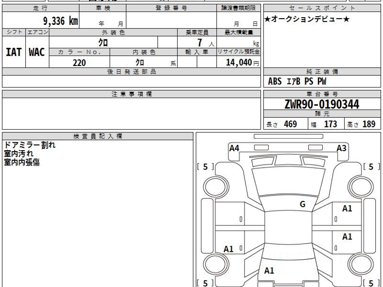Select the 乗車定員 header cell
The width and height of the screenshot is (383, 287).
click(x=197, y=32)
